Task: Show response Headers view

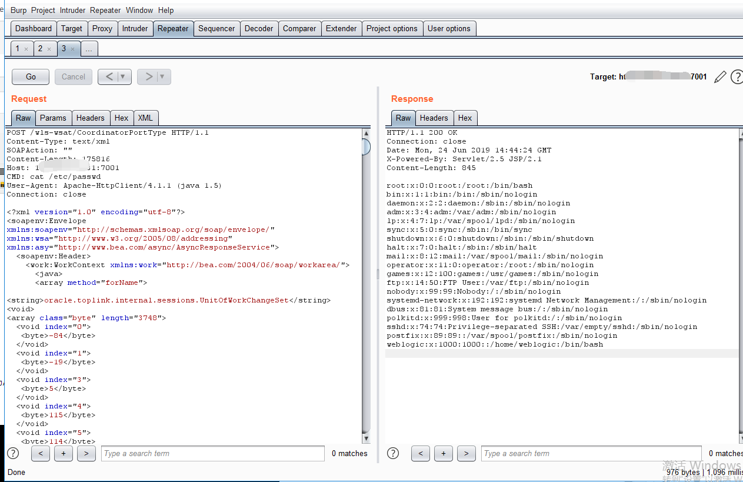Action: point(434,118)
